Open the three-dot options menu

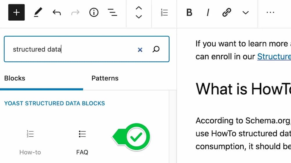(270, 12)
